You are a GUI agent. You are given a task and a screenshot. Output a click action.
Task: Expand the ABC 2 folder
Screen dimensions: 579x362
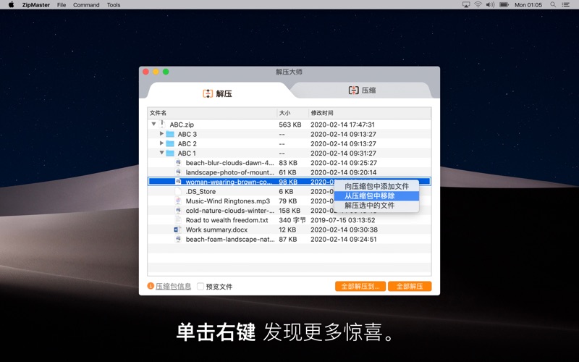[x=161, y=143]
